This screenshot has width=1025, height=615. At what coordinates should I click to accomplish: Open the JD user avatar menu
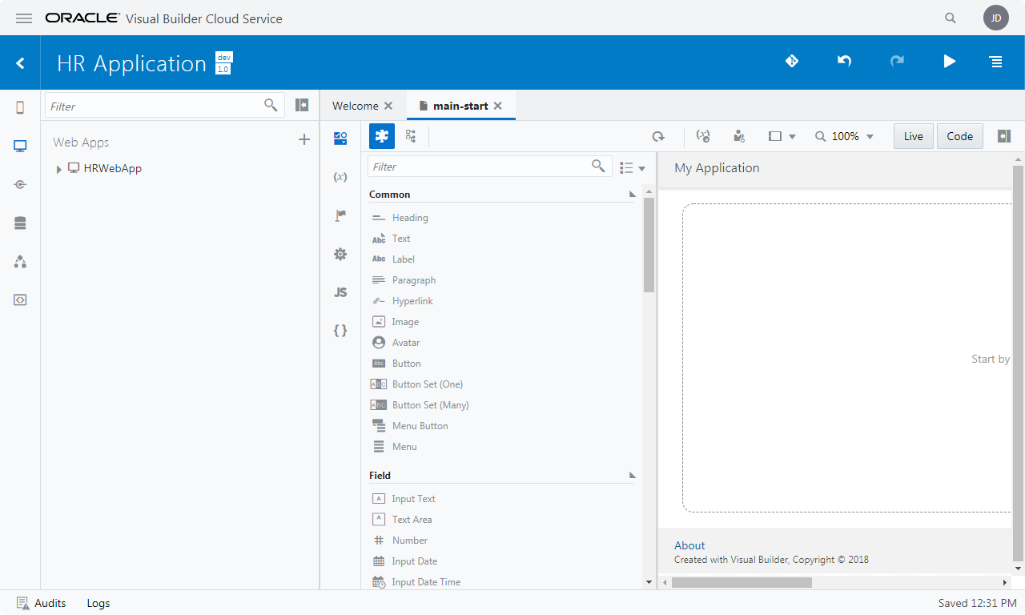click(x=996, y=18)
